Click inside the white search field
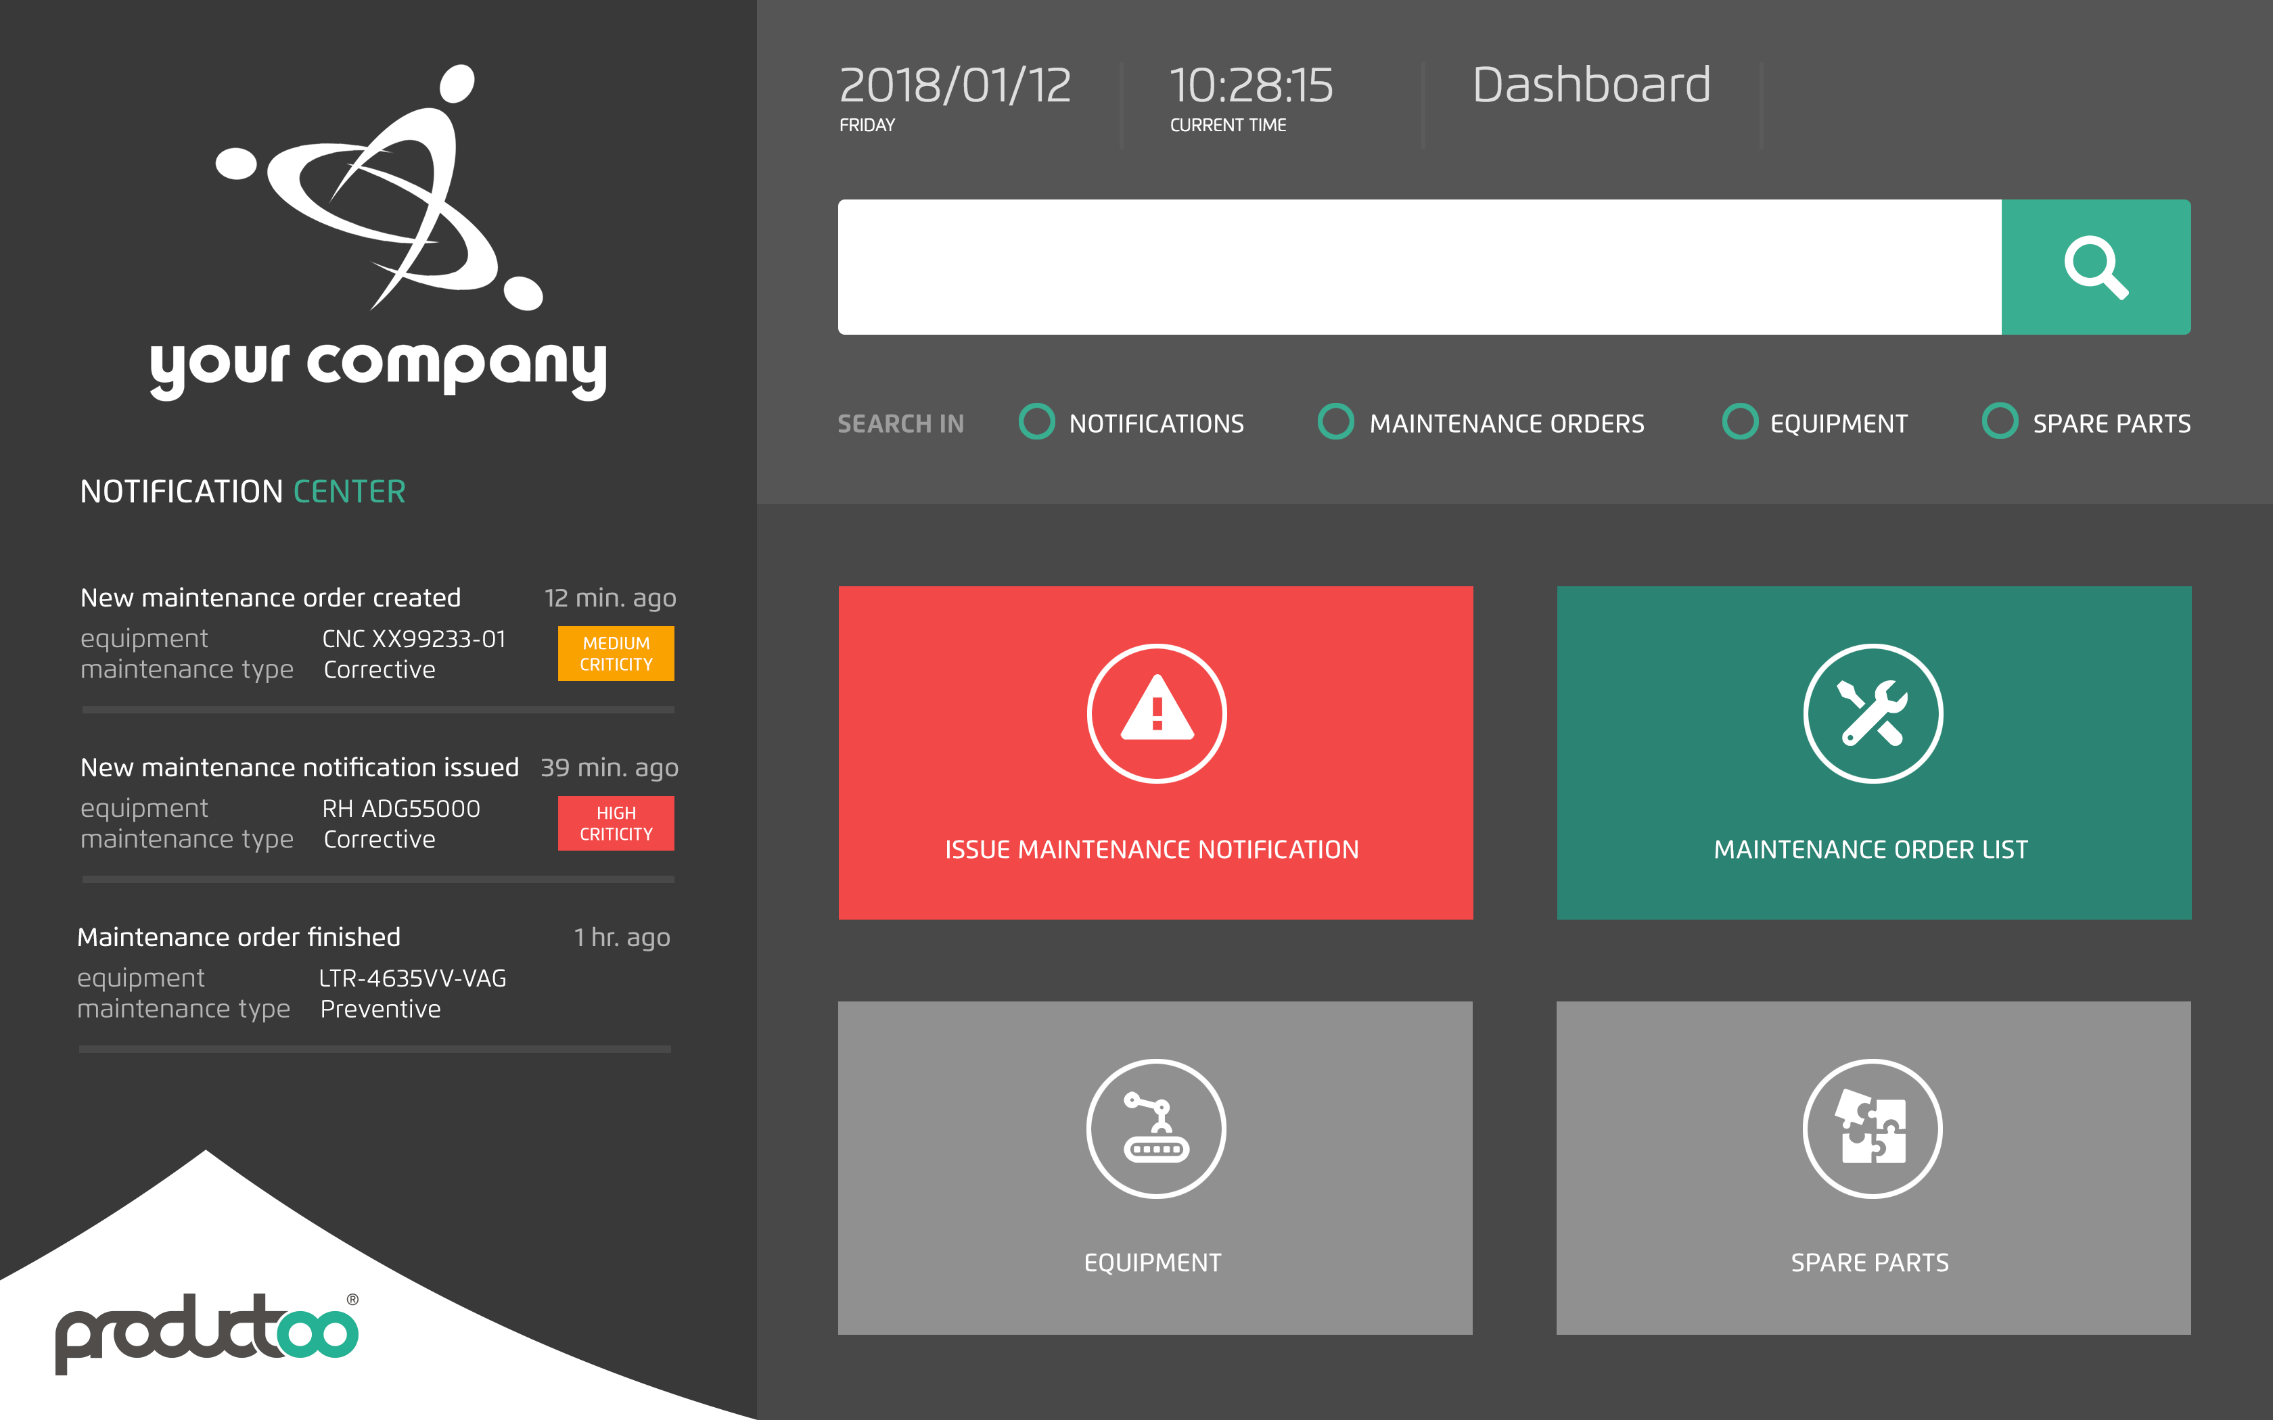 1419,266
